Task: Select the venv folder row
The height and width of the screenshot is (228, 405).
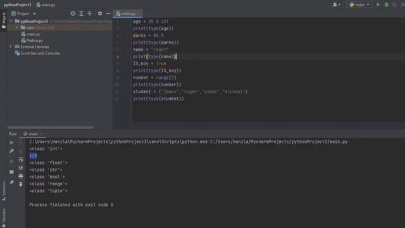Action: (59, 27)
